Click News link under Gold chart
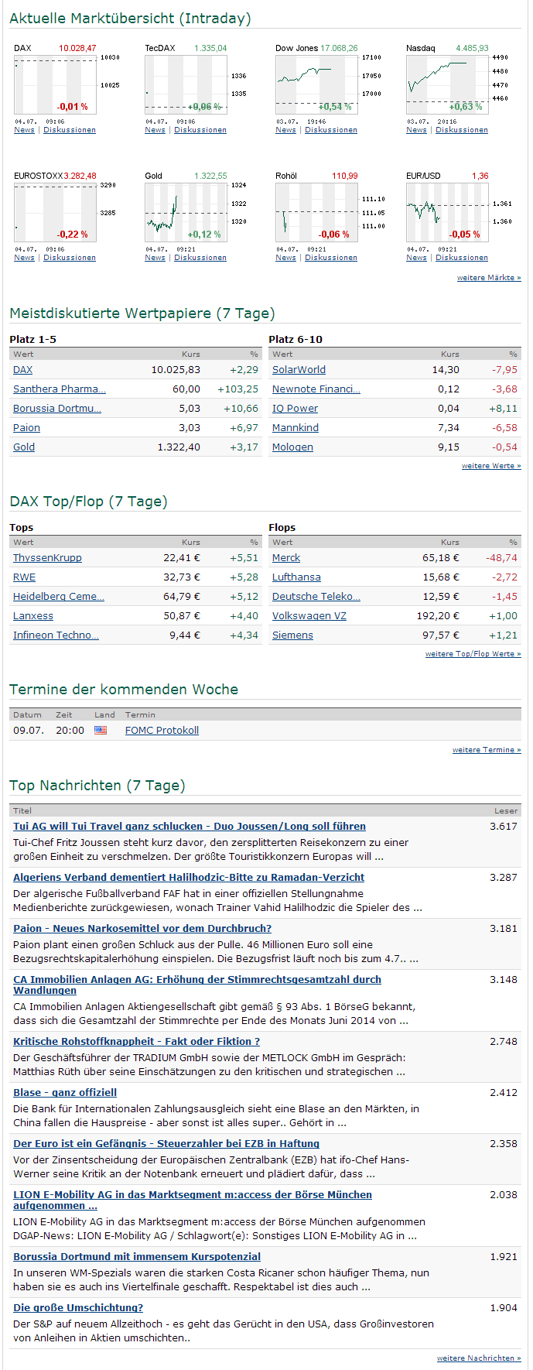The width and height of the screenshot is (533, 1370). pos(155,258)
